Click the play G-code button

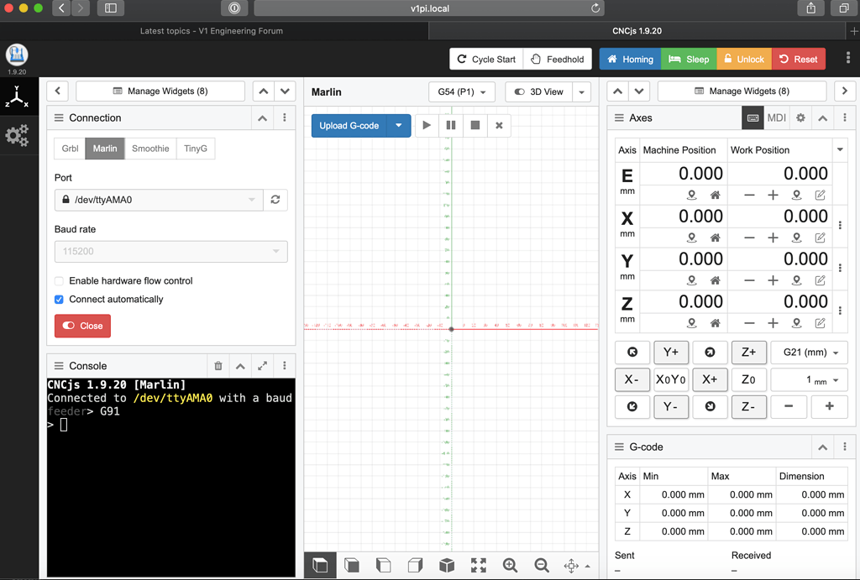click(x=427, y=125)
